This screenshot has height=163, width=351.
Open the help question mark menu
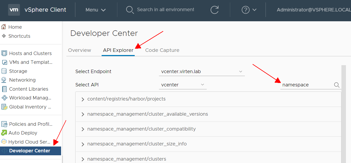point(245,10)
